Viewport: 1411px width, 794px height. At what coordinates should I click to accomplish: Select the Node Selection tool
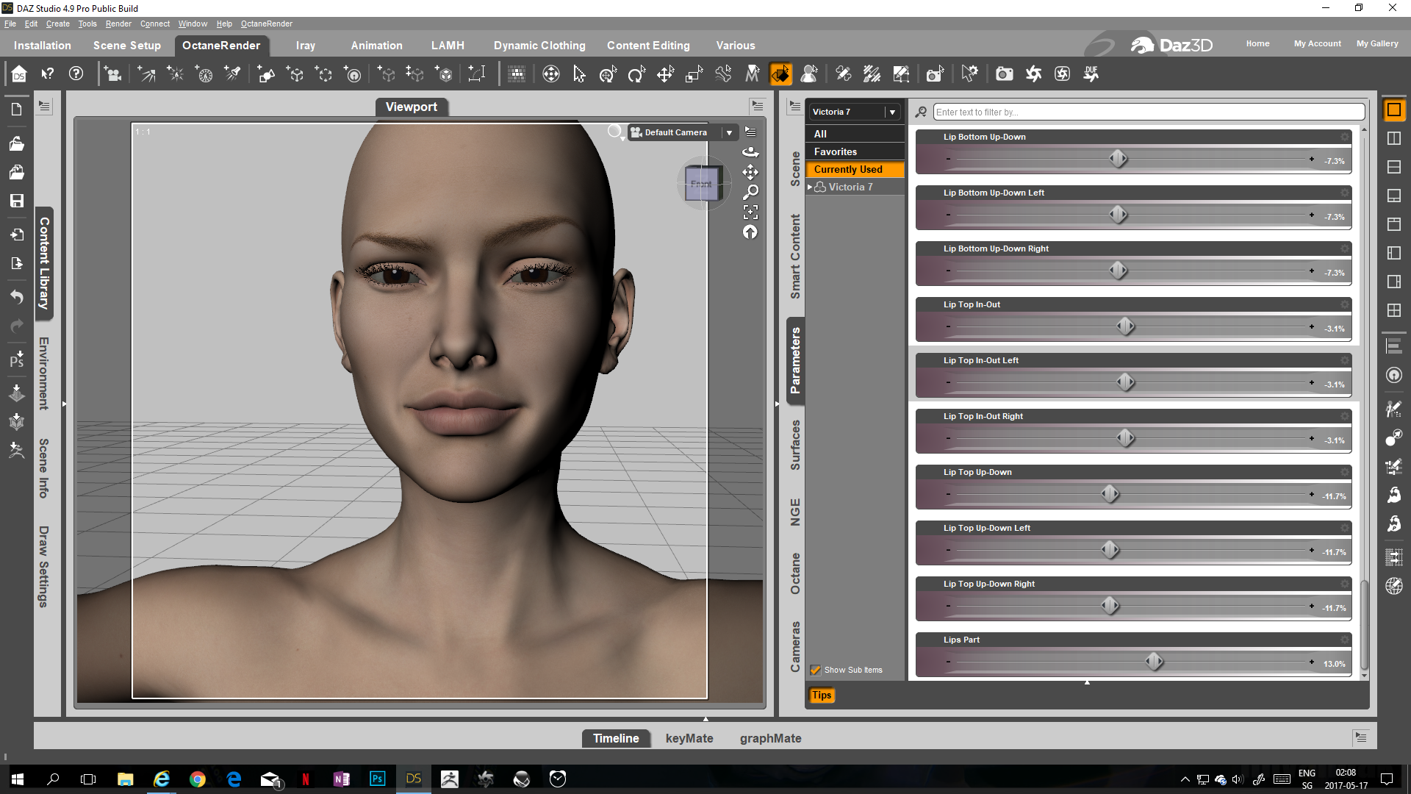[x=579, y=74]
